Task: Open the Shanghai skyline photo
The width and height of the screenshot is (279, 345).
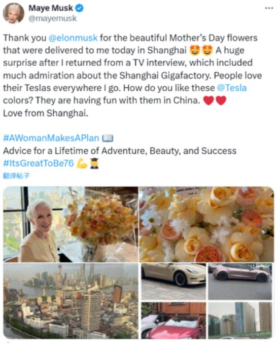Action: (71, 301)
